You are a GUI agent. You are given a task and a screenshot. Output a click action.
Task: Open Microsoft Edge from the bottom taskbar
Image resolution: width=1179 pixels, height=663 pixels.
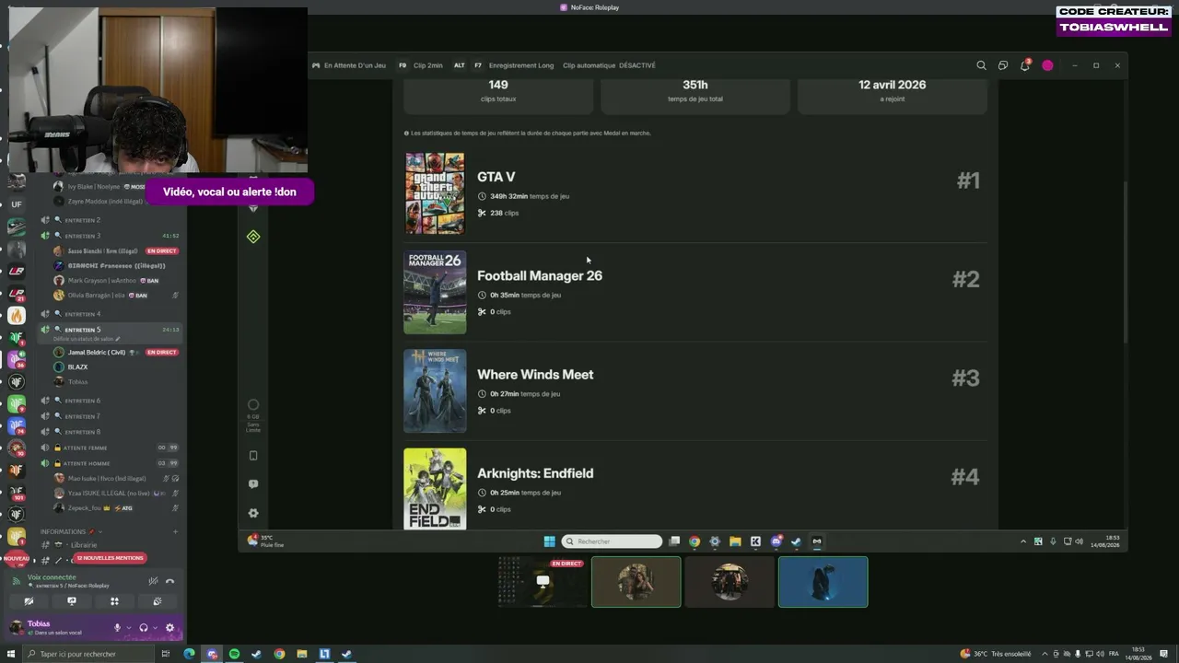(189, 654)
